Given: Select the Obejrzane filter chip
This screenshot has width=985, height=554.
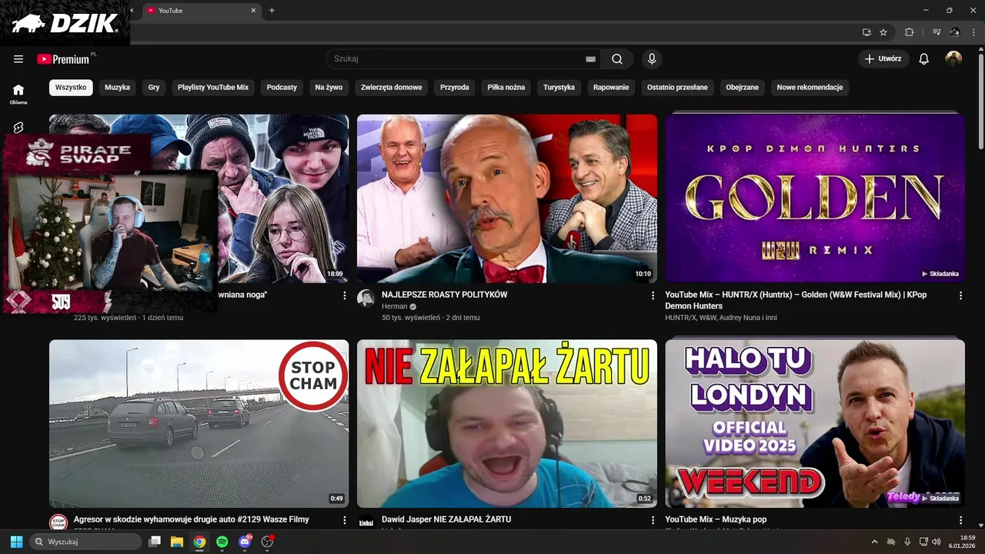Looking at the screenshot, I should click(743, 88).
